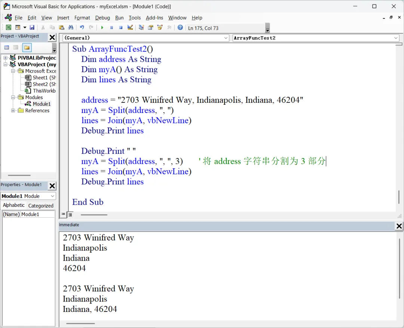The image size is (404, 328).
Task: Click the VBA application icon in menu bar
Action: [8, 18]
